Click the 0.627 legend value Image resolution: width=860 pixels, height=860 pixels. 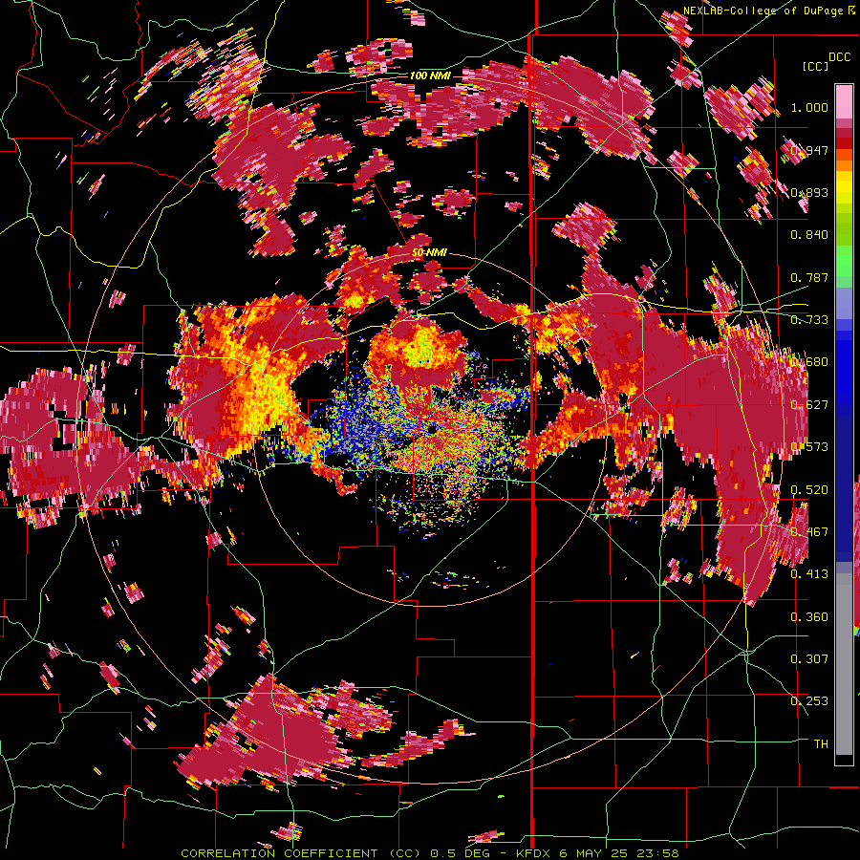(x=809, y=405)
